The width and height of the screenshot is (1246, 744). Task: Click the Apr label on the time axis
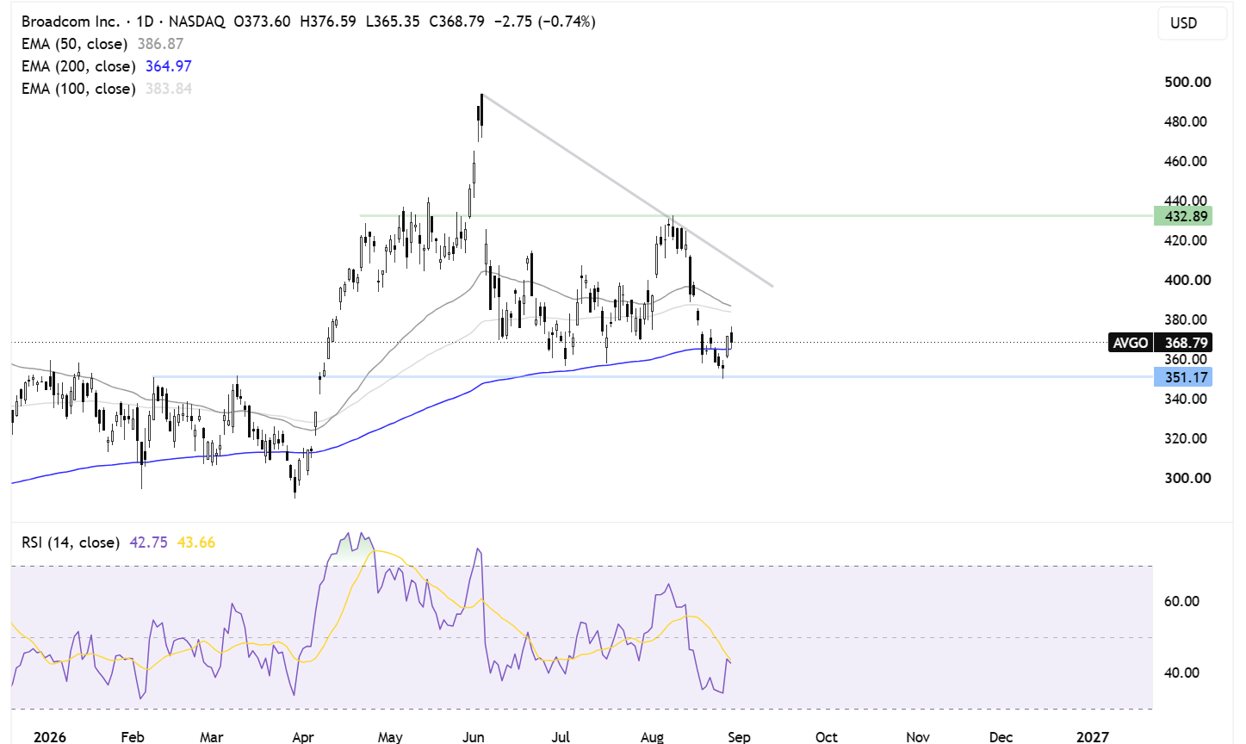pyautogui.click(x=303, y=736)
